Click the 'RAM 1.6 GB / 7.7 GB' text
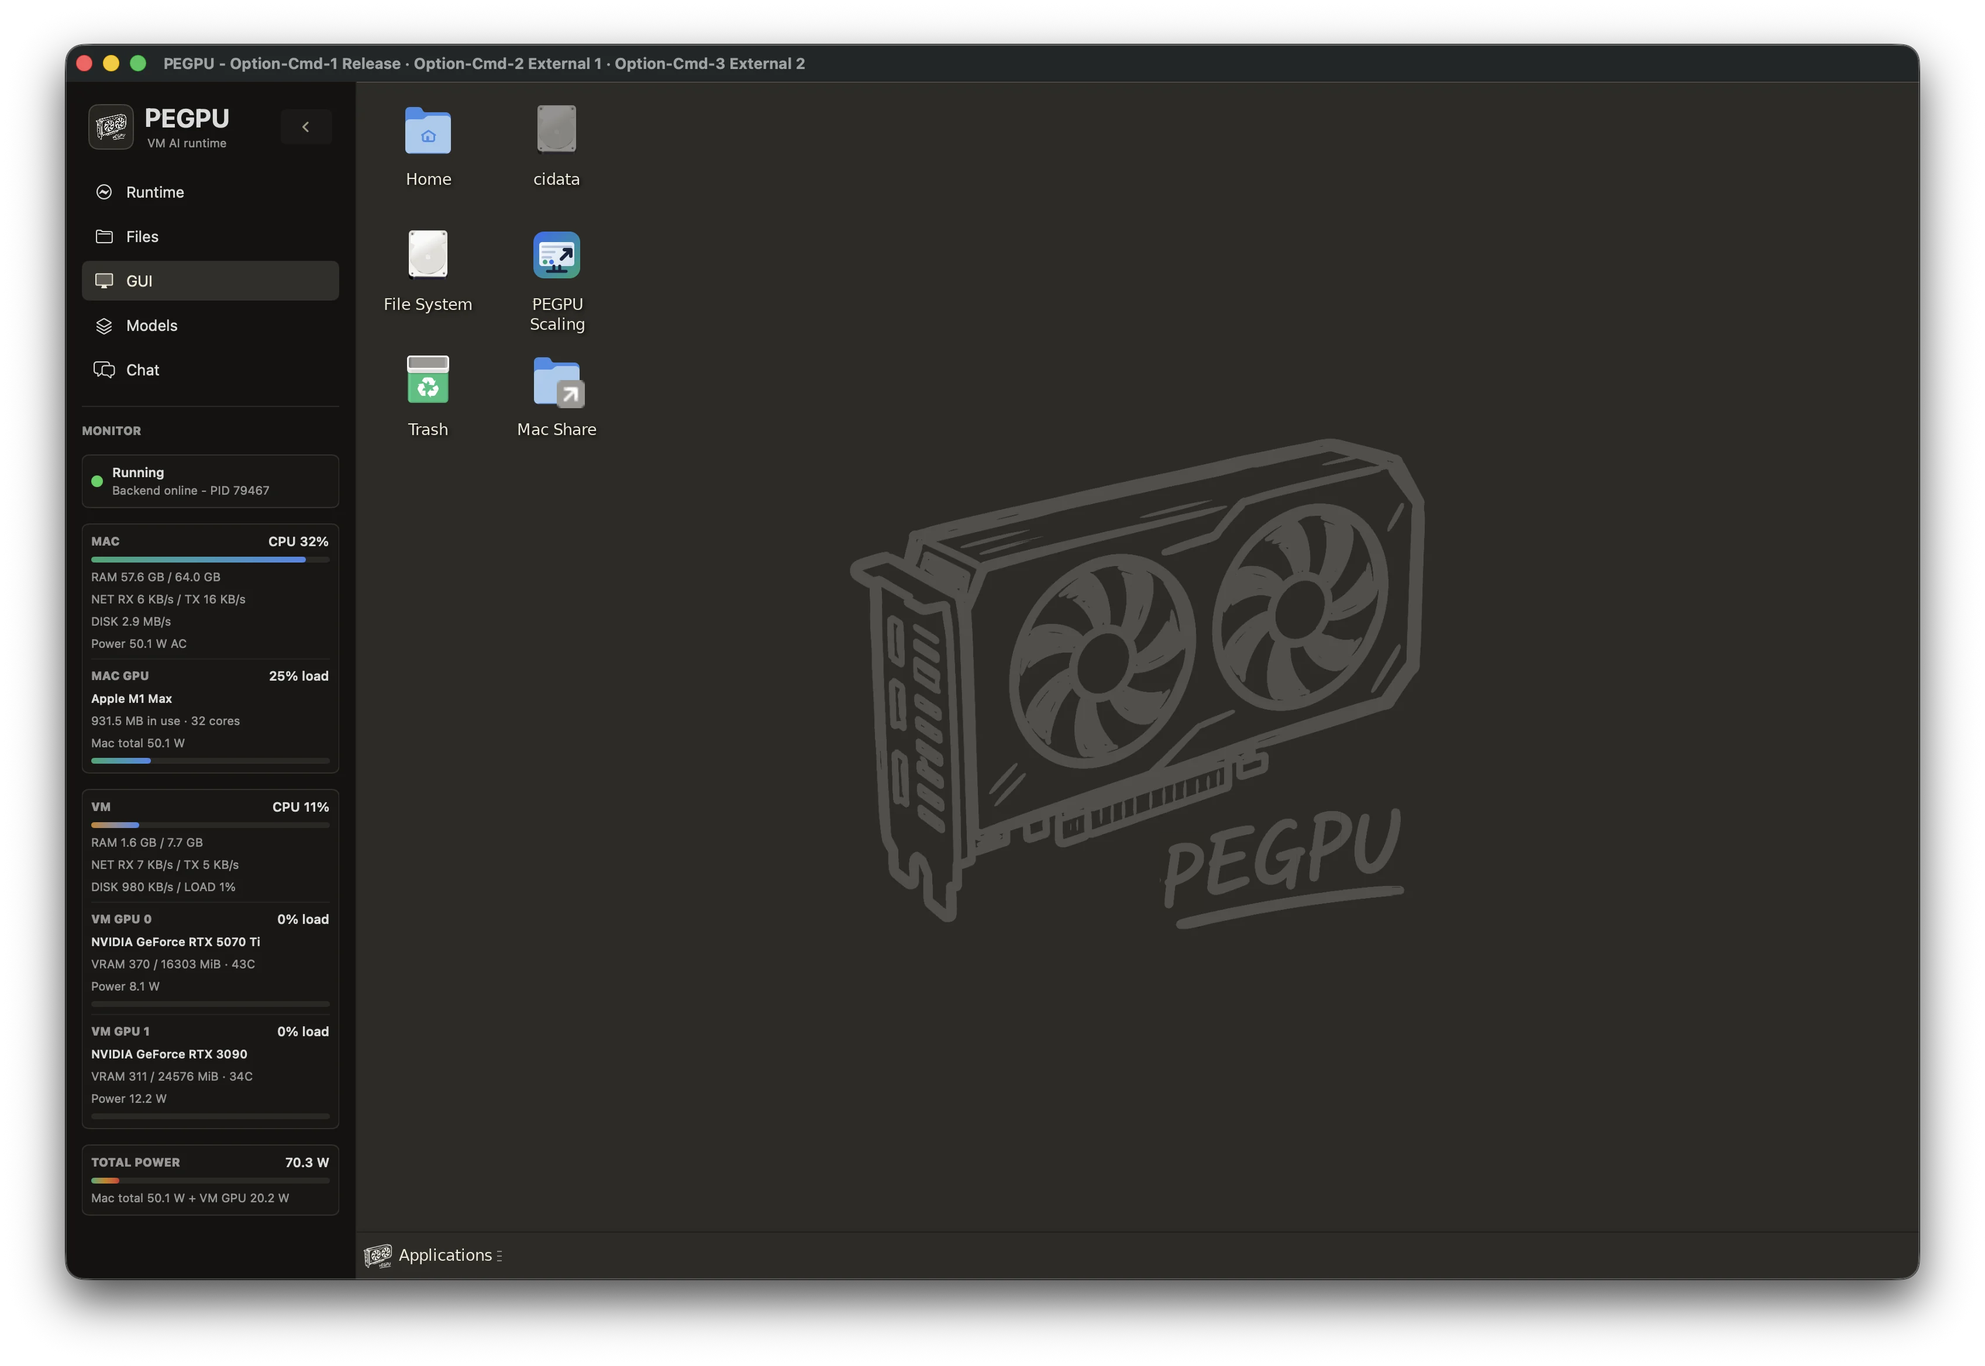 (x=147, y=842)
